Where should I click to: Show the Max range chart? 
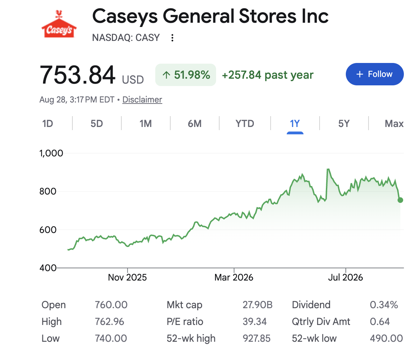point(394,123)
